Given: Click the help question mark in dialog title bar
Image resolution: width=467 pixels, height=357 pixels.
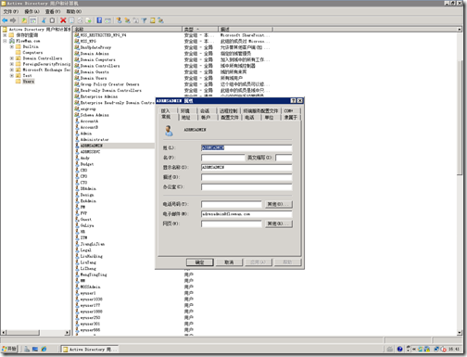Looking at the screenshot, I should [x=294, y=101].
